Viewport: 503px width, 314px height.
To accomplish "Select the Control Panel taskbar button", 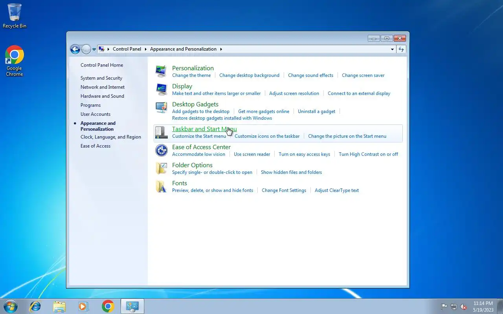I will click(132, 306).
